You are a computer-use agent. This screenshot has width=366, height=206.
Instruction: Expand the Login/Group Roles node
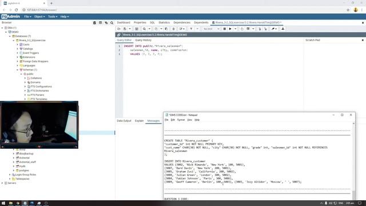click(10, 175)
